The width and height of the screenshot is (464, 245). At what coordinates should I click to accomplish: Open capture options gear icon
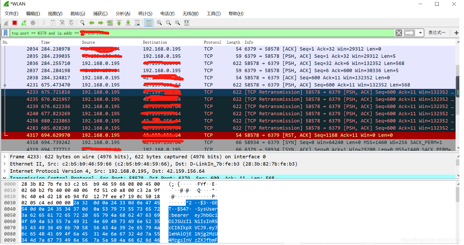33,23
